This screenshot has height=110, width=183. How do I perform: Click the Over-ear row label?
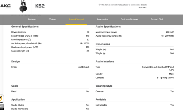[99, 91]
